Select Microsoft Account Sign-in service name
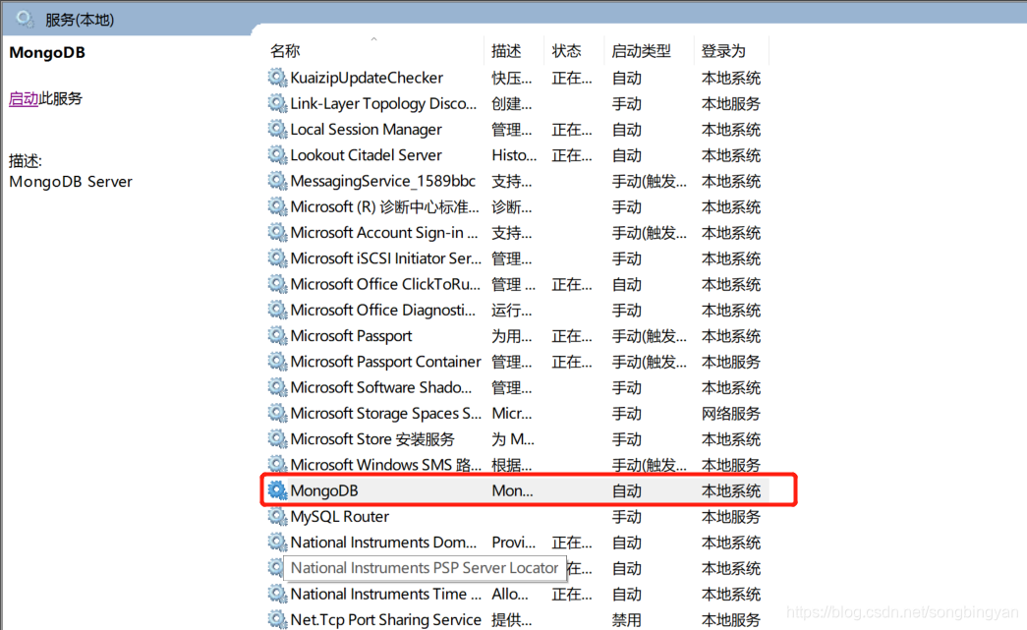Screen dimensions: 1027x630 pos(384,233)
